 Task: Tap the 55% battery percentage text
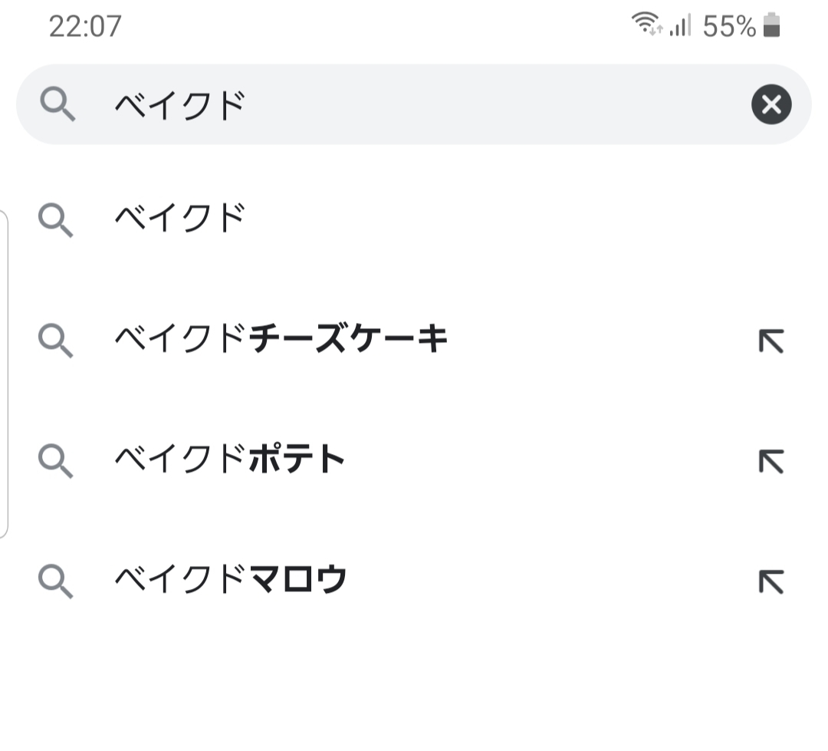point(728,26)
